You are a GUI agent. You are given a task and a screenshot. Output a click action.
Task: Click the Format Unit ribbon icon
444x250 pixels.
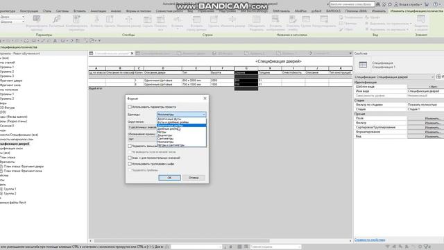[37, 19]
